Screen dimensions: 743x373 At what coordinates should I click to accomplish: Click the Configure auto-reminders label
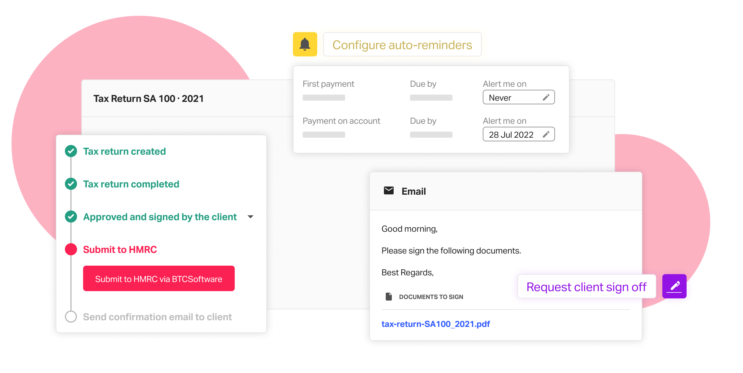tap(402, 45)
